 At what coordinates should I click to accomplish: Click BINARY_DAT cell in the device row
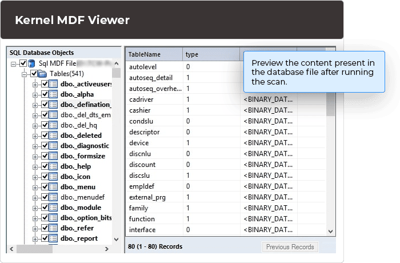pyautogui.click(x=269, y=143)
